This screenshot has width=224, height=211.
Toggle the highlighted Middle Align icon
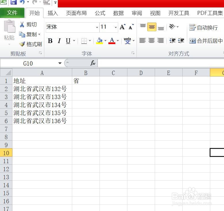pos(152,27)
